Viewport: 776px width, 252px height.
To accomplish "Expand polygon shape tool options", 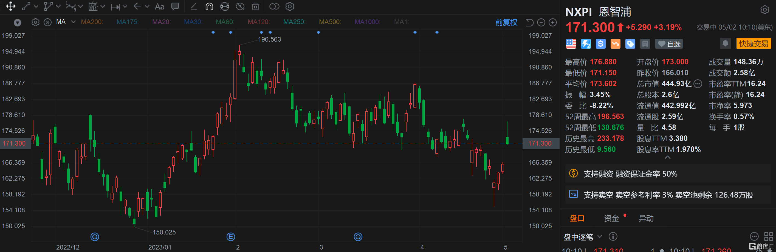I will pos(58,6).
